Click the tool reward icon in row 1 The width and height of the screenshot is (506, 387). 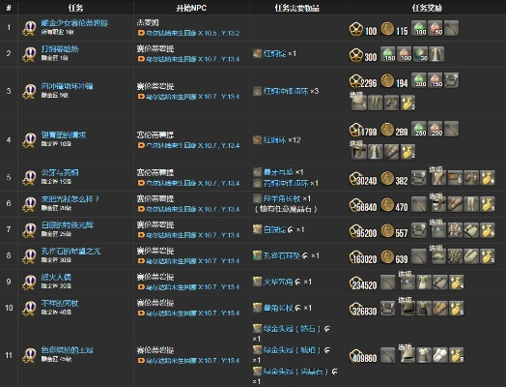tap(451, 28)
